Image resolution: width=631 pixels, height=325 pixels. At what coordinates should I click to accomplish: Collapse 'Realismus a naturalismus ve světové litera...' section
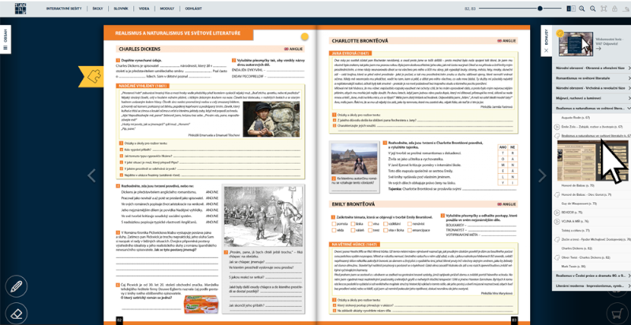[592, 109]
